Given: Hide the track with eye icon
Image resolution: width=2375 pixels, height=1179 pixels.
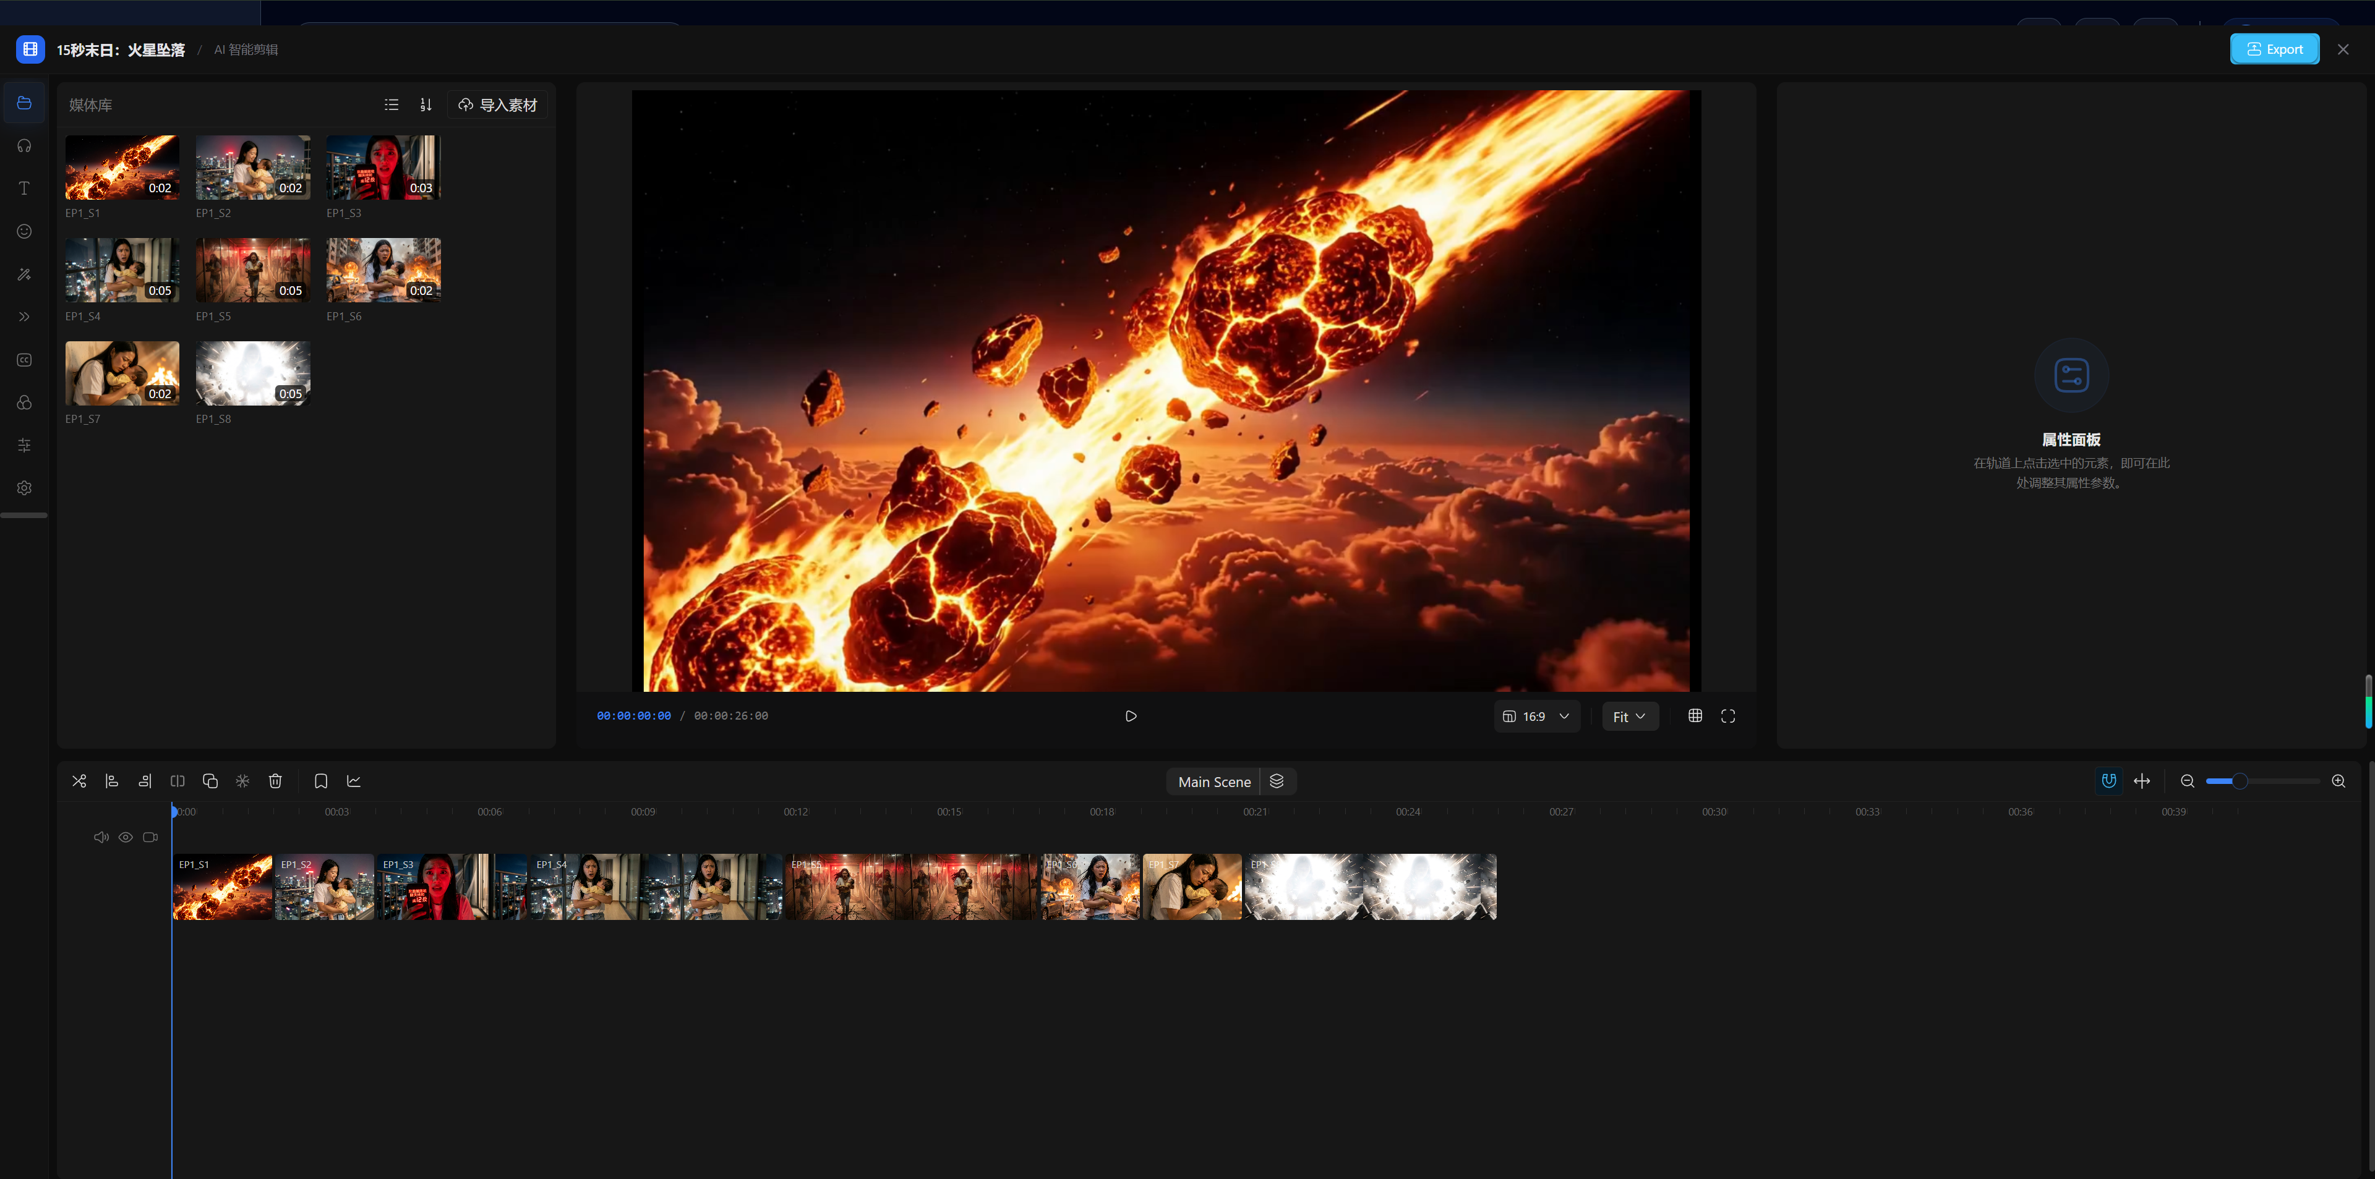Looking at the screenshot, I should point(126,837).
